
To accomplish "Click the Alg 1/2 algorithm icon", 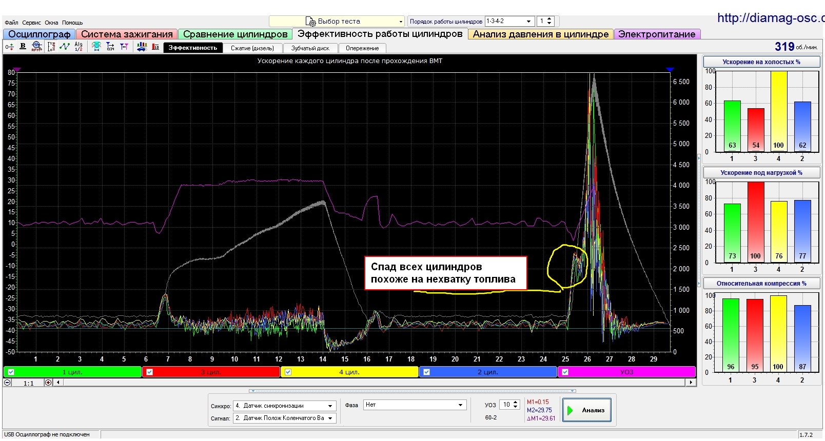I will click(78, 47).
